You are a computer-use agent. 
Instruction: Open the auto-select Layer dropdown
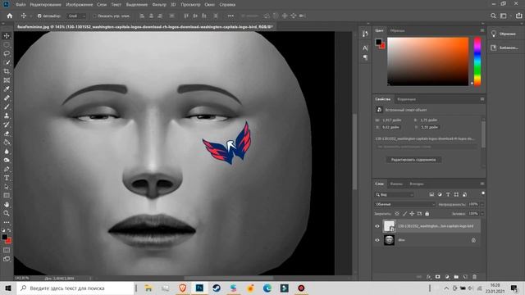coord(76,16)
